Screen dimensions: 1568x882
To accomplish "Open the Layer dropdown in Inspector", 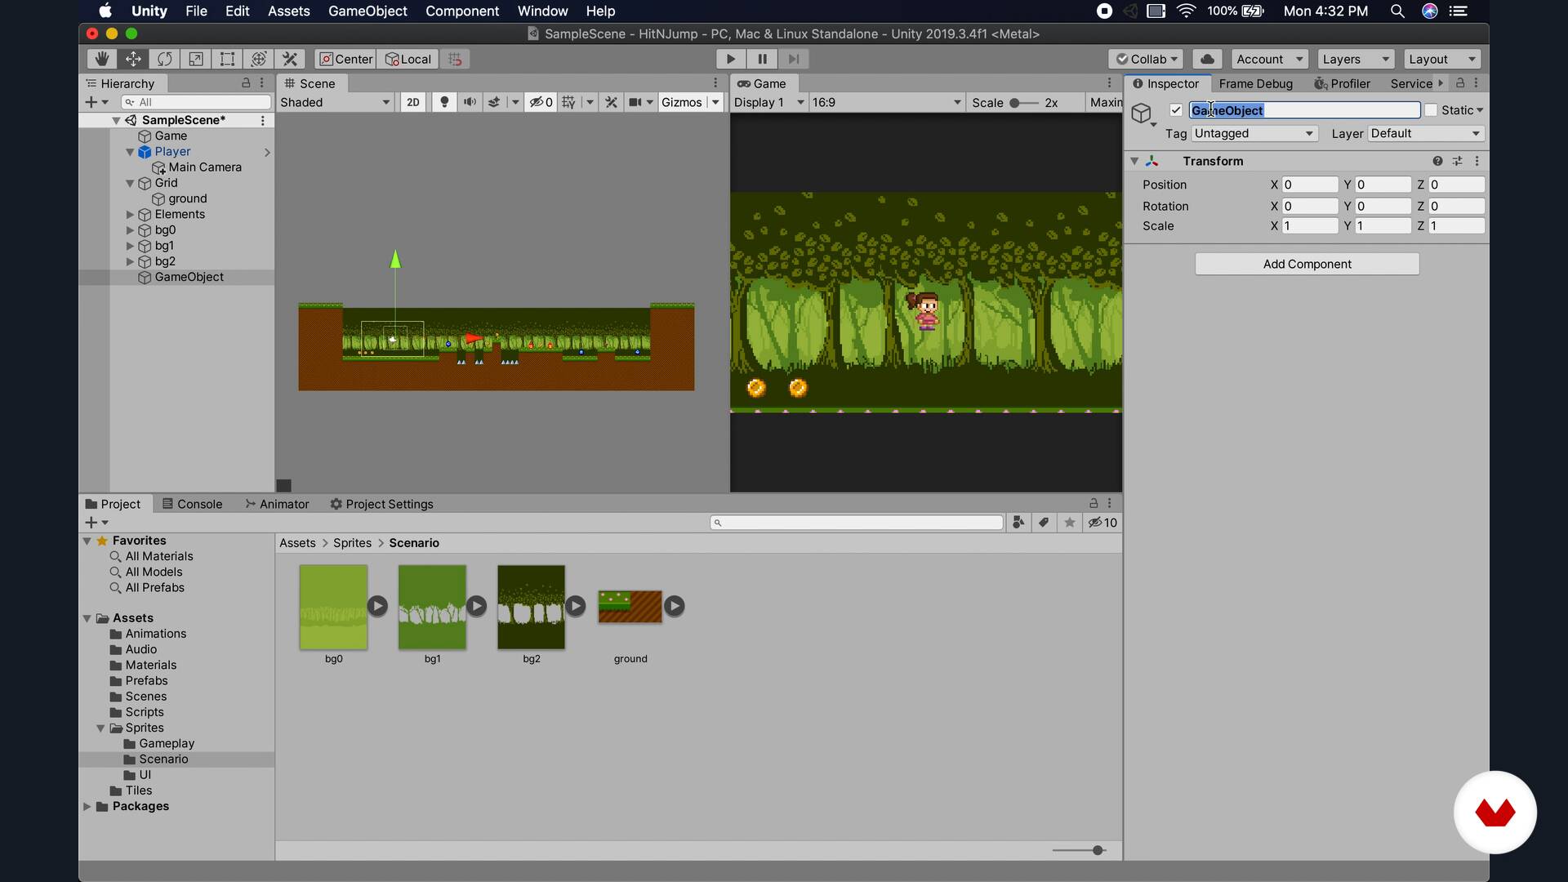I will [x=1426, y=133].
